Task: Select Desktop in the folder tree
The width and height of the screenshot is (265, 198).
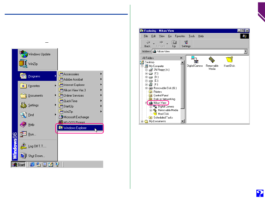Action: 149,62
